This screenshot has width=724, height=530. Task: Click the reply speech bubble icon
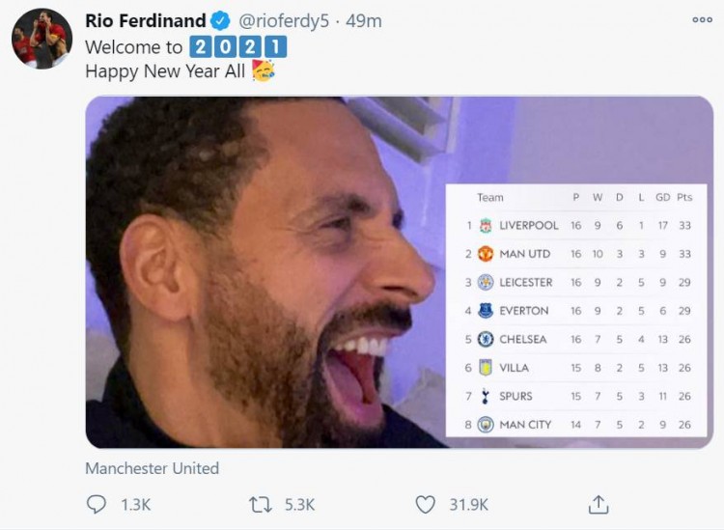click(96, 504)
